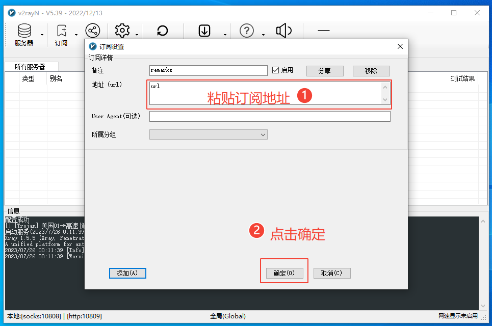Viewport: 492px width, 326px height.
Task: Open the help question mark icon
Action: coord(246,31)
